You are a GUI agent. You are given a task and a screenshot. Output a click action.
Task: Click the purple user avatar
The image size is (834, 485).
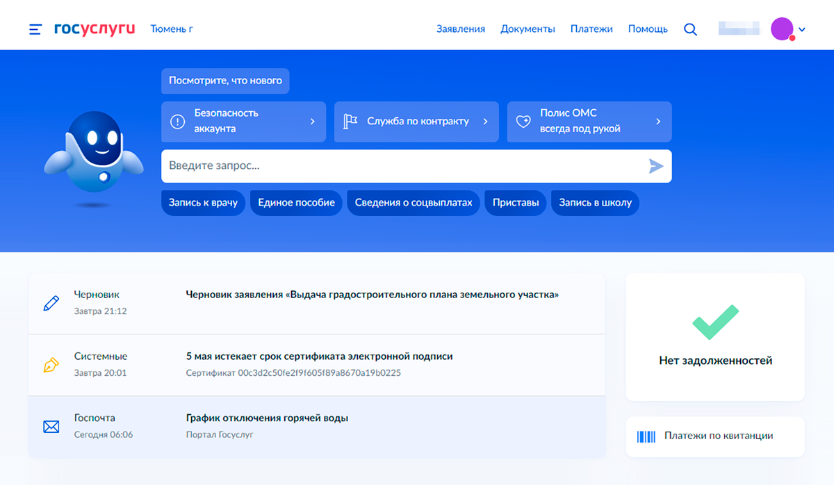point(783,29)
